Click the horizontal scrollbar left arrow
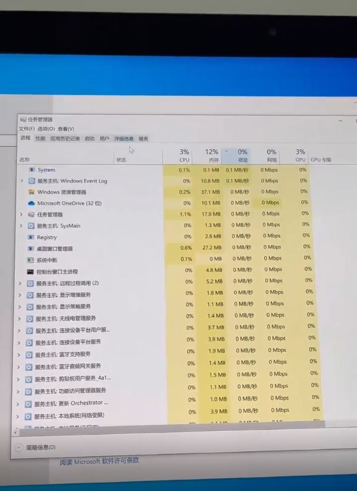Viewport: 357px width, 491px height. tap(16, 433)
